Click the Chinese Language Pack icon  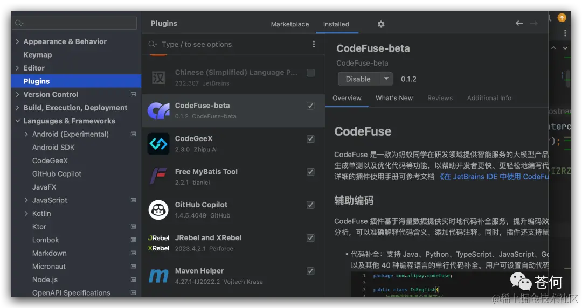click(158, 78)
